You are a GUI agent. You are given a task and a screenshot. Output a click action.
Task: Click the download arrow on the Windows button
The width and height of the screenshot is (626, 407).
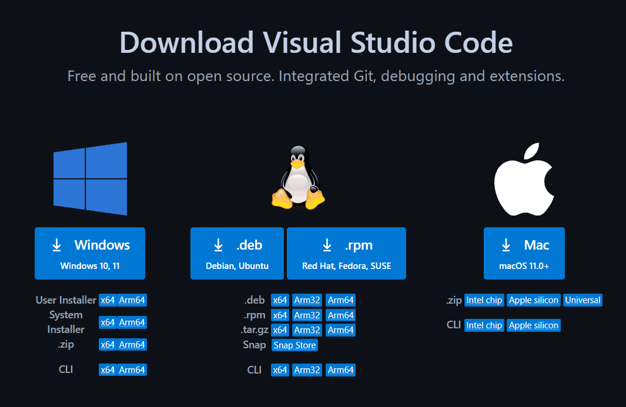[57, 245]
